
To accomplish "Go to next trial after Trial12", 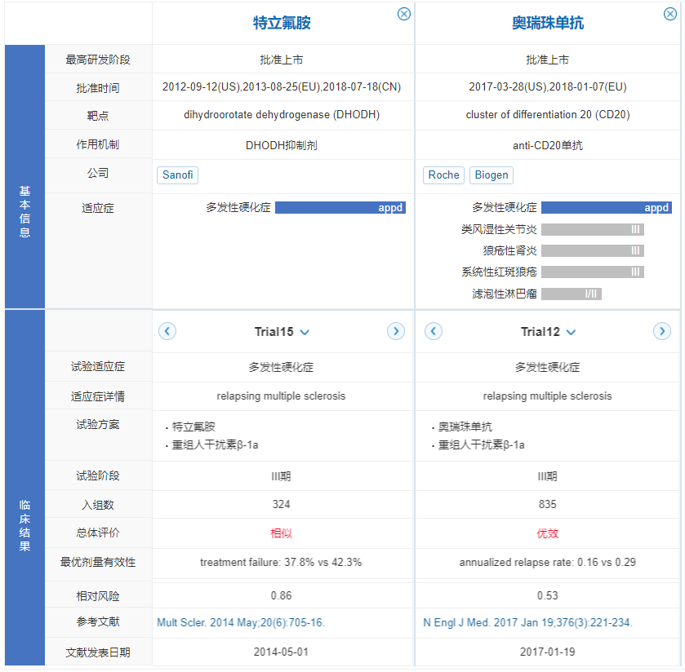I will (x=662, y=331).
